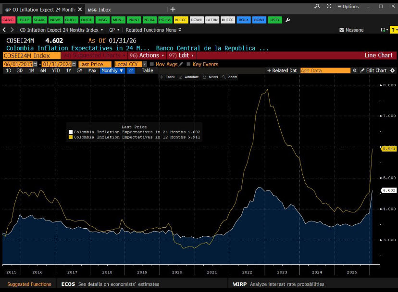Viewport: 398px width, 292px height.
Task: Enable the Key Events checkbox
Action: 188,64
